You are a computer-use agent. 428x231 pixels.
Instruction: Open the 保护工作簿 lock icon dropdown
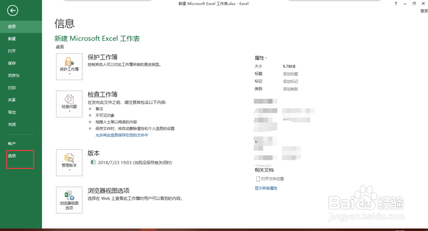(69, 67)
